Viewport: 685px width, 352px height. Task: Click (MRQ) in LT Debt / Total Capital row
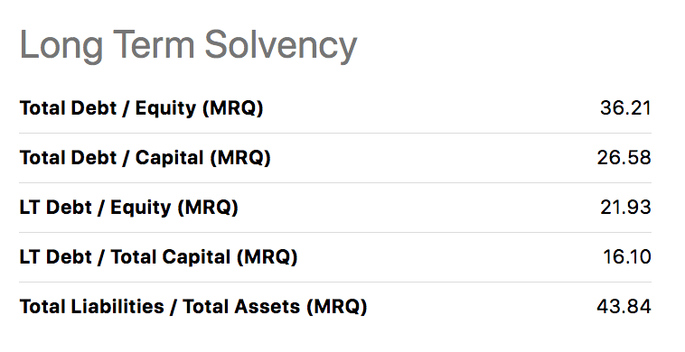[267, 257]
